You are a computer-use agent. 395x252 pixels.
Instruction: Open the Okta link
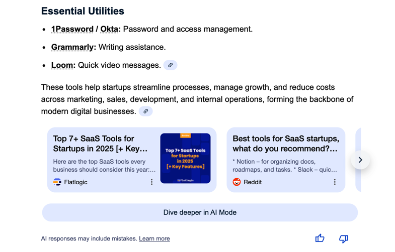coord(109,29)
